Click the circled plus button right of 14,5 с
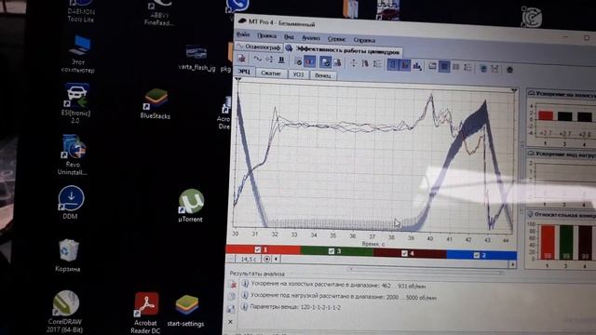This screenshot has height=335, width=596. [x=267, y=259]
